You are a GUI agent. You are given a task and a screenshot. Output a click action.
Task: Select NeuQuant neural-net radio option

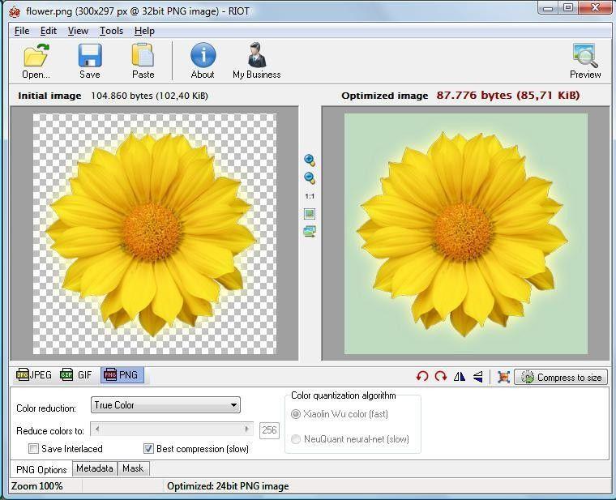pos(296,439)
